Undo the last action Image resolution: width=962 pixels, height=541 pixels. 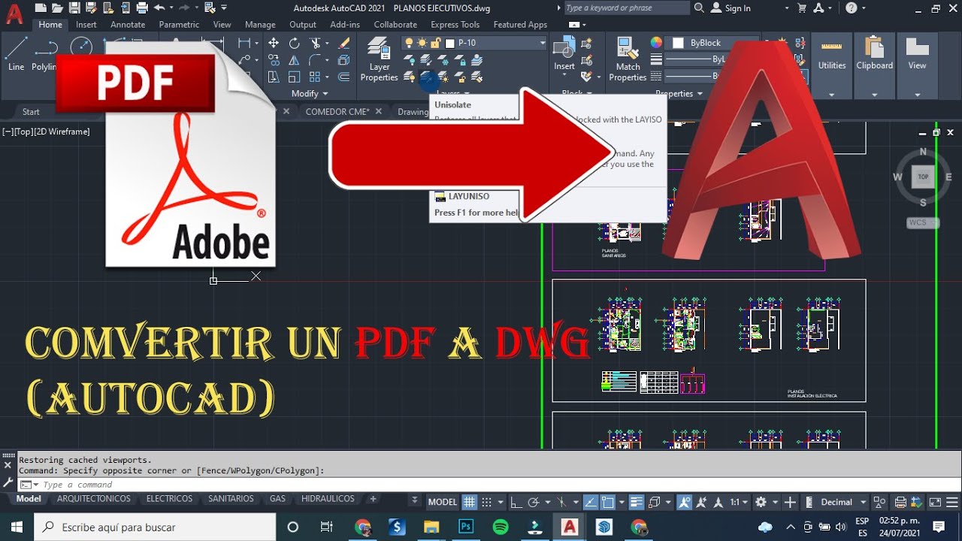pos(159,8)
